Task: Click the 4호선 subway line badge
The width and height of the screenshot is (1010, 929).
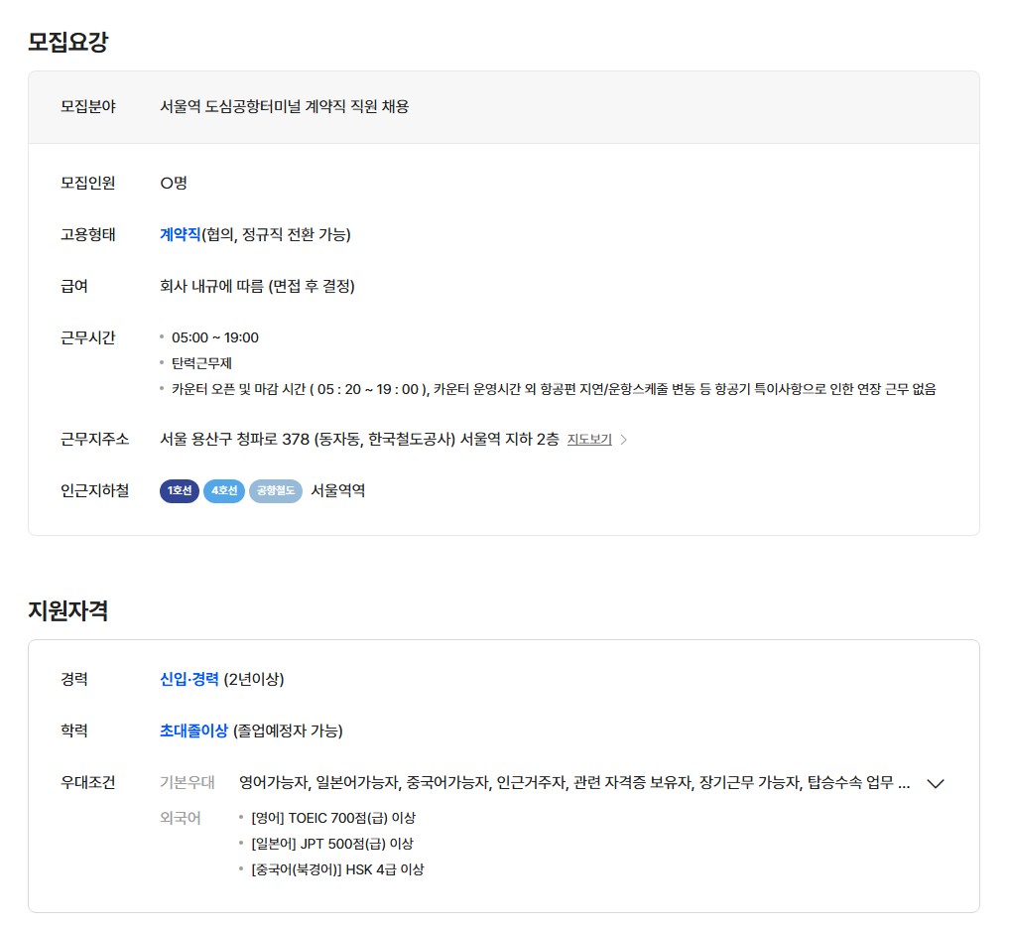Action: pos(223,490)
